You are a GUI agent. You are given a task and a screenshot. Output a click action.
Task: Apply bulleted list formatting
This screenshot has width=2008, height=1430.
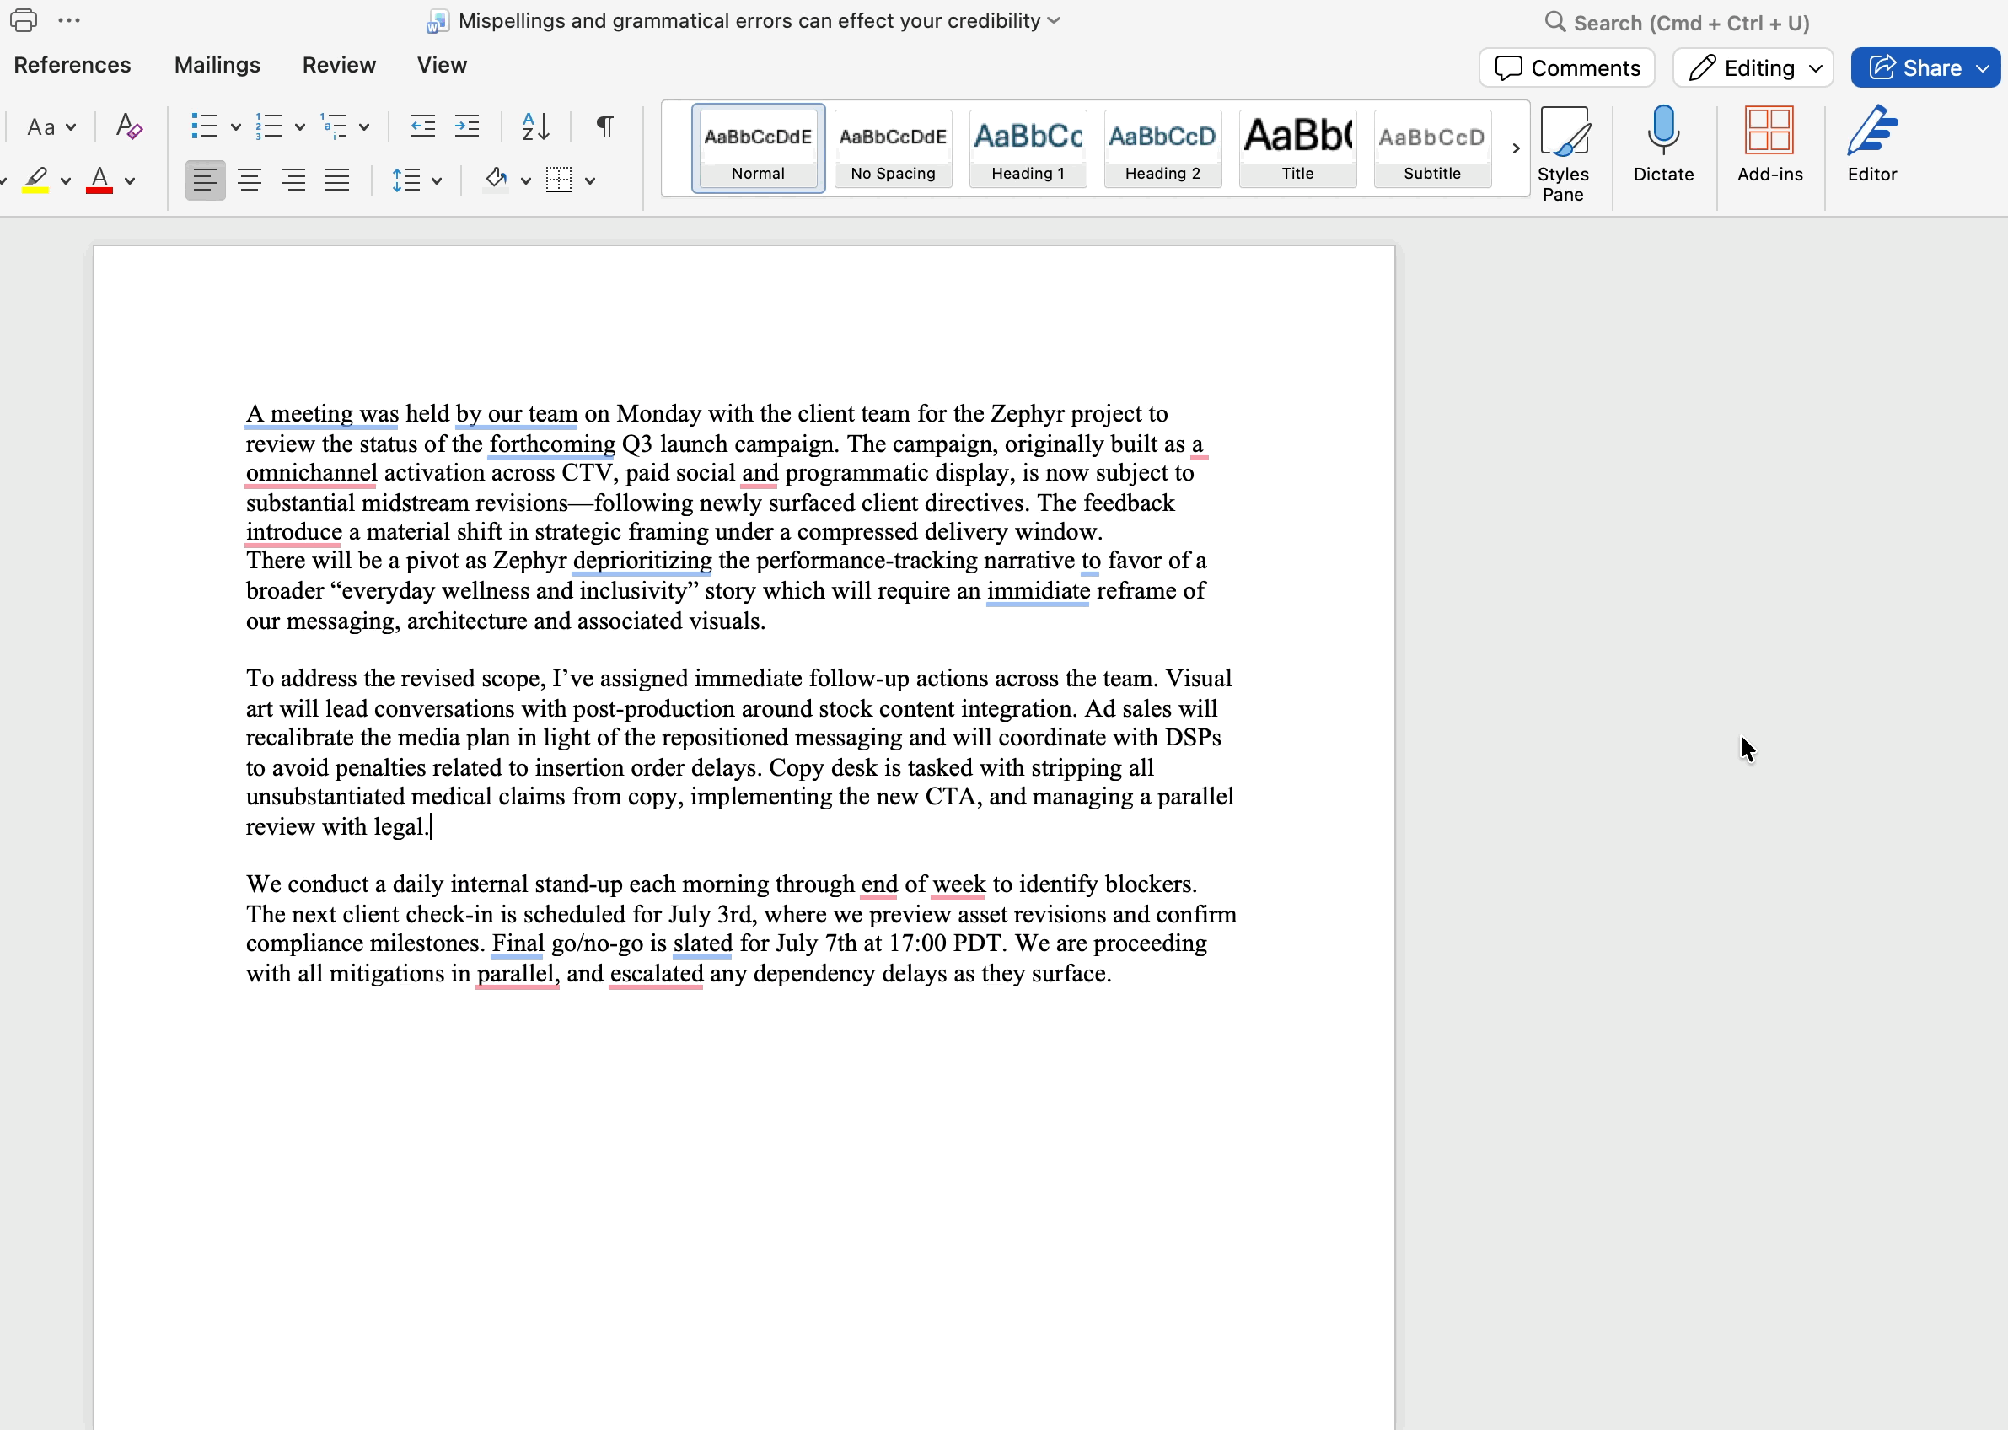pyautogui.click(x=204, y=126)
